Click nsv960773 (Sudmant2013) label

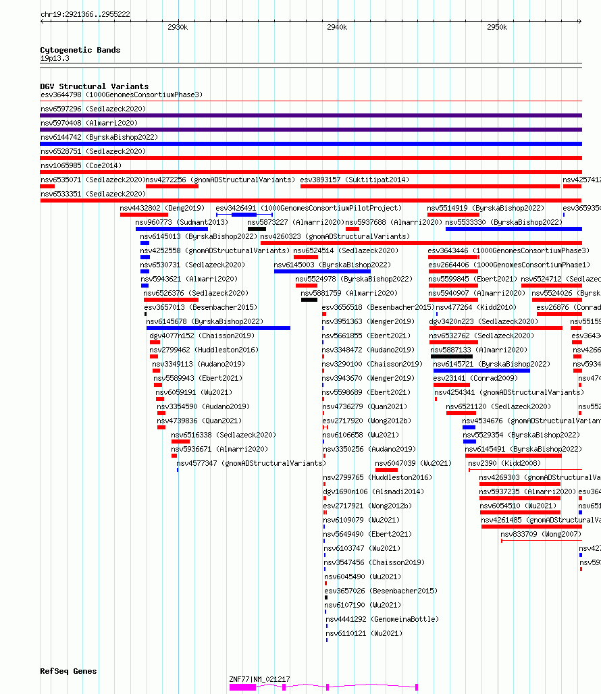coord(182,222)
